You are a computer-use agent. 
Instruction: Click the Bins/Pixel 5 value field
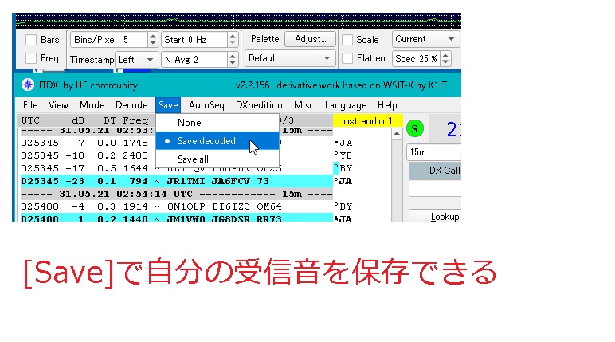click(110, 40)
